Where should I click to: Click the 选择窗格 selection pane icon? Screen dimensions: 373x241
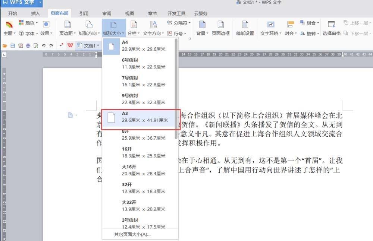click(331, 25)
